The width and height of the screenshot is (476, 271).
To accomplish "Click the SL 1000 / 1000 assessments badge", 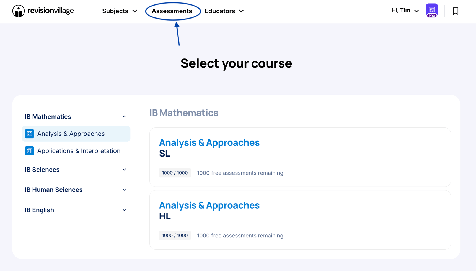I will [175, 173].
